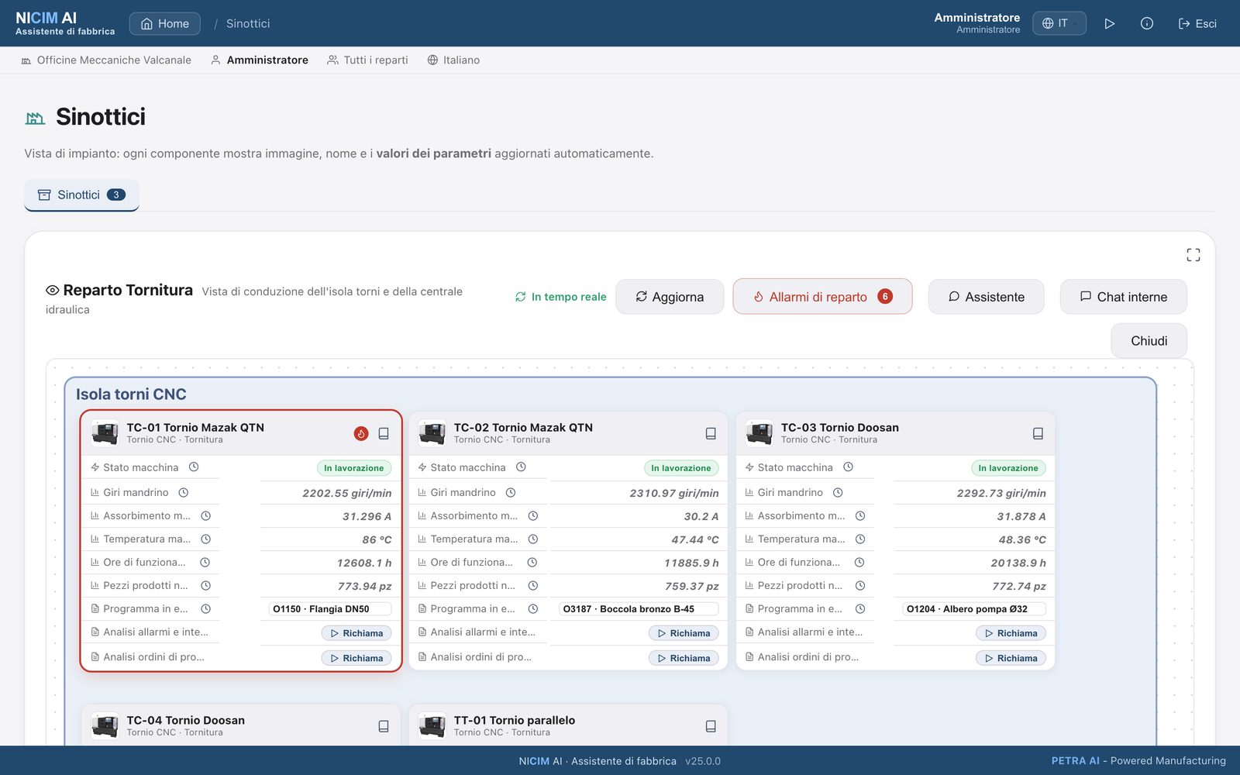Image resolution: width=1240 pixels, height=775 pixels.
Task: Go to Home in the top navigation
Action: [164, 23]
